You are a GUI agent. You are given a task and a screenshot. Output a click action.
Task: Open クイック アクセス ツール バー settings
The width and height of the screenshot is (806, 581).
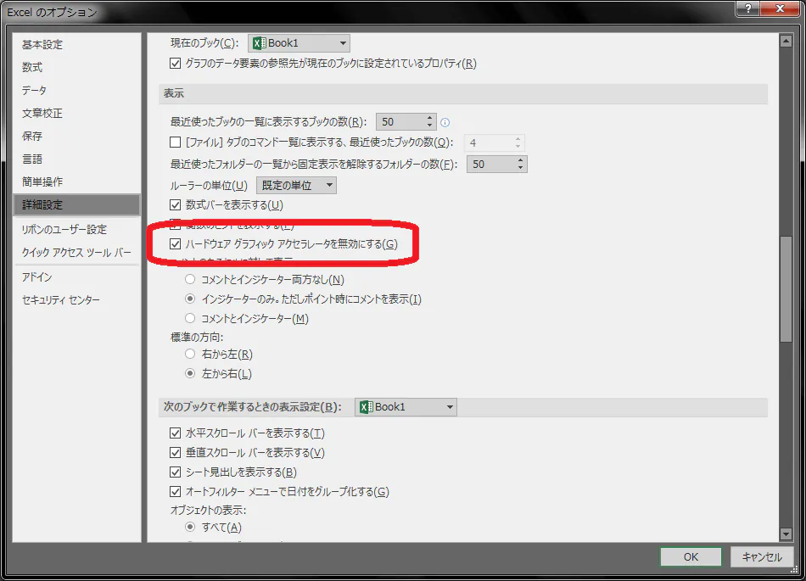76,252
